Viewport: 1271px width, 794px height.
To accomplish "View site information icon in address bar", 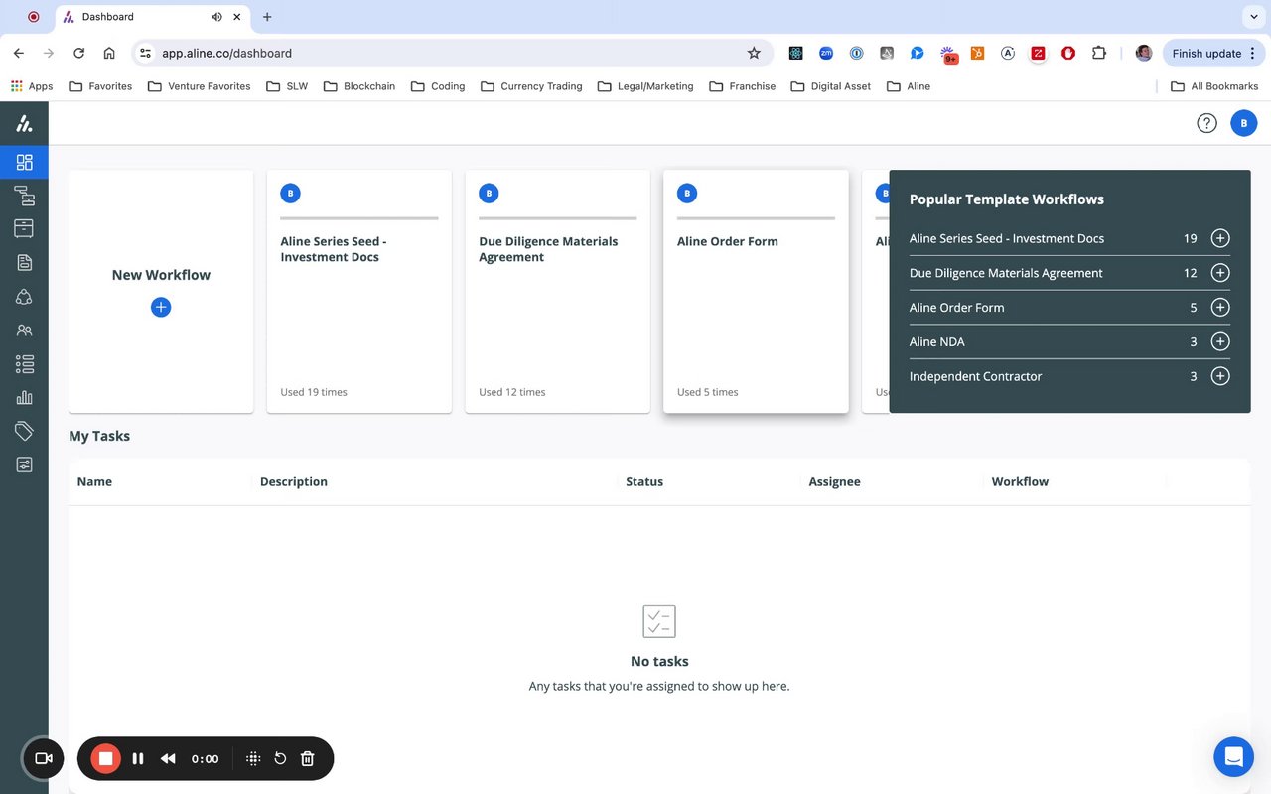I will pos(145,53).
